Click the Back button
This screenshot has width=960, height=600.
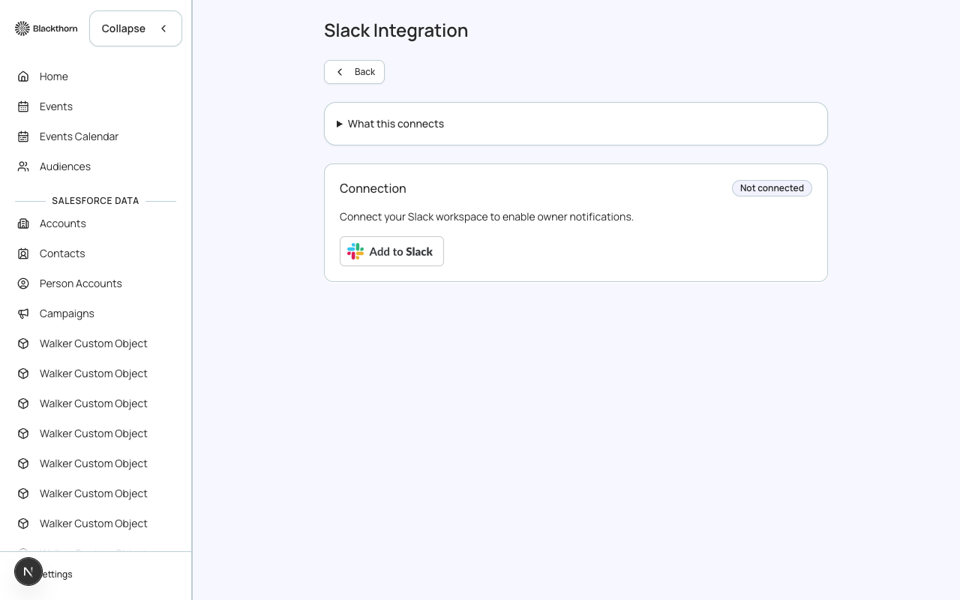point(354,72)
